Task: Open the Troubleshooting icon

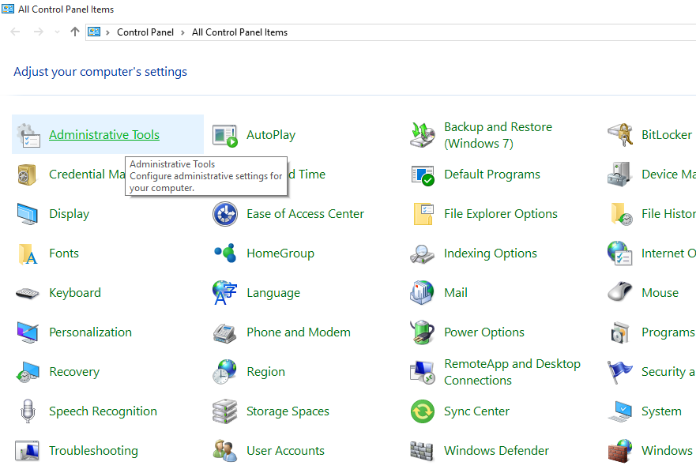Action: point(27,451)
